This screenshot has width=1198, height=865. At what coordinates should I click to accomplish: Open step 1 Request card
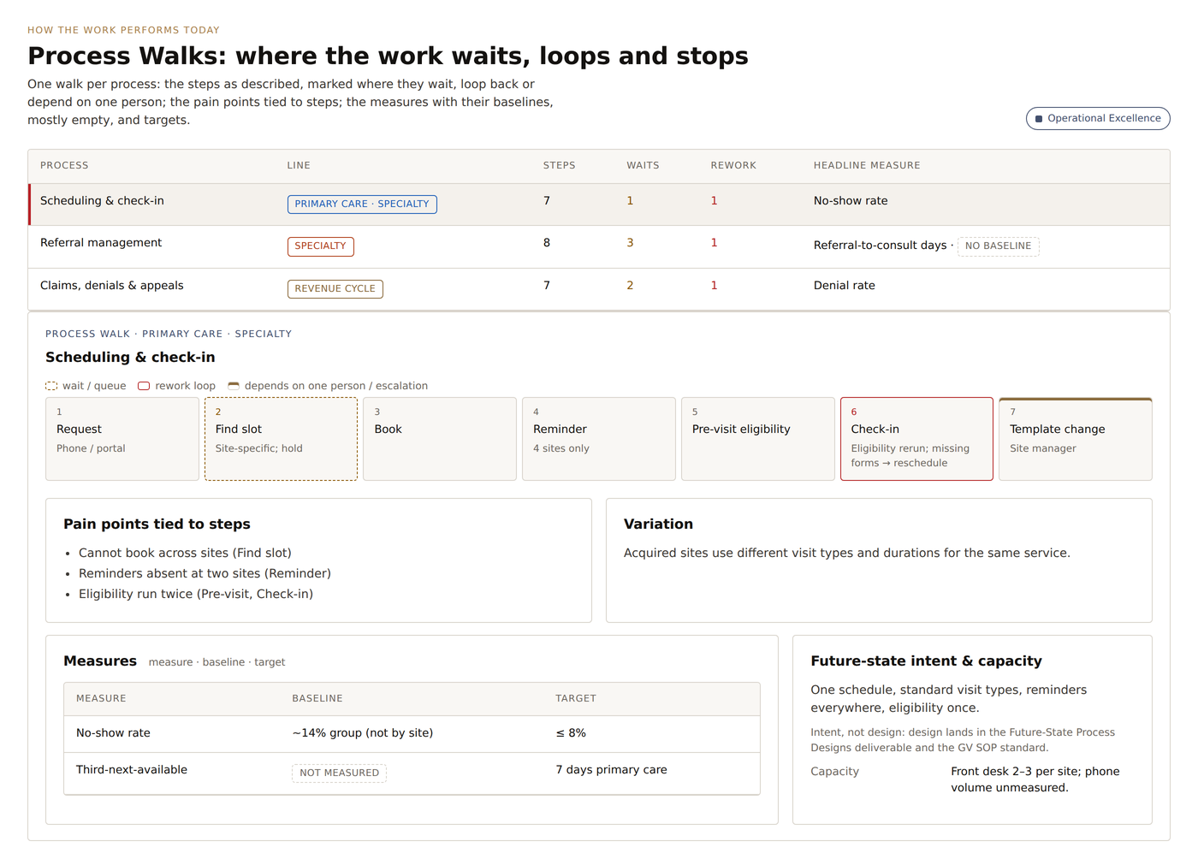(122, 439)
